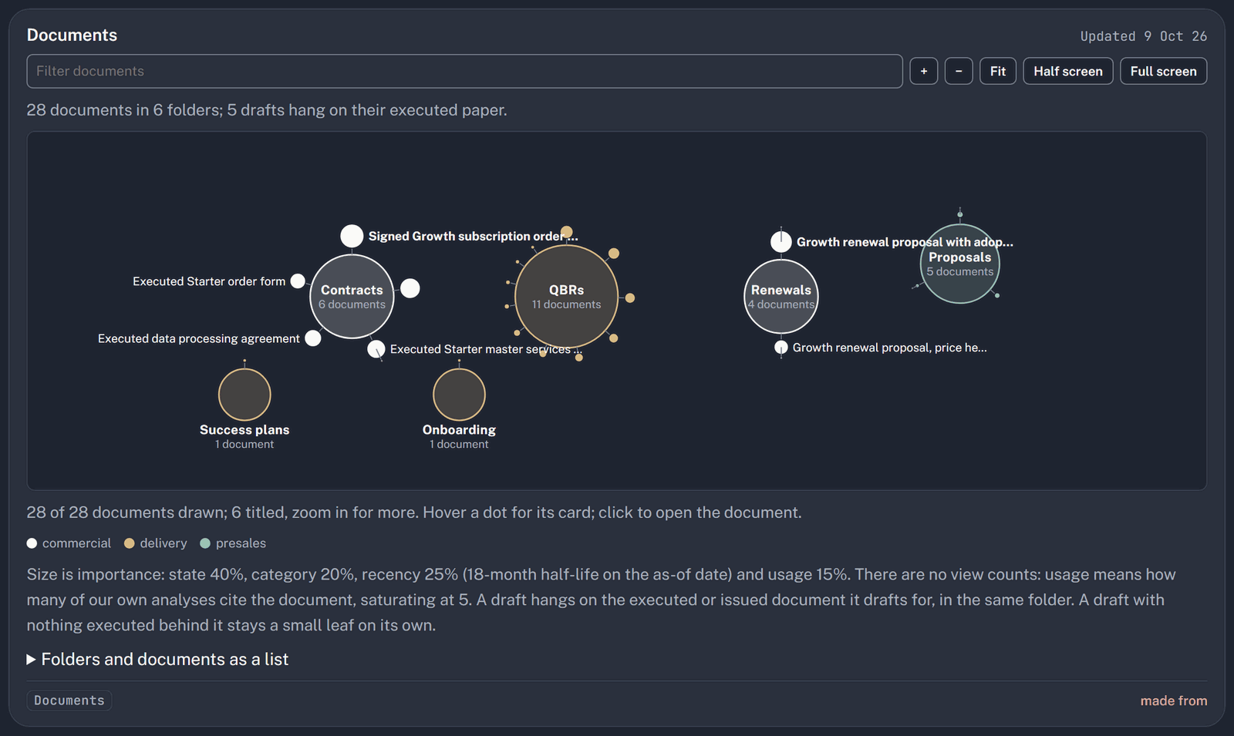Click the zoom out minus button
The image size is (1234, 736).
[x=959, y=71]
